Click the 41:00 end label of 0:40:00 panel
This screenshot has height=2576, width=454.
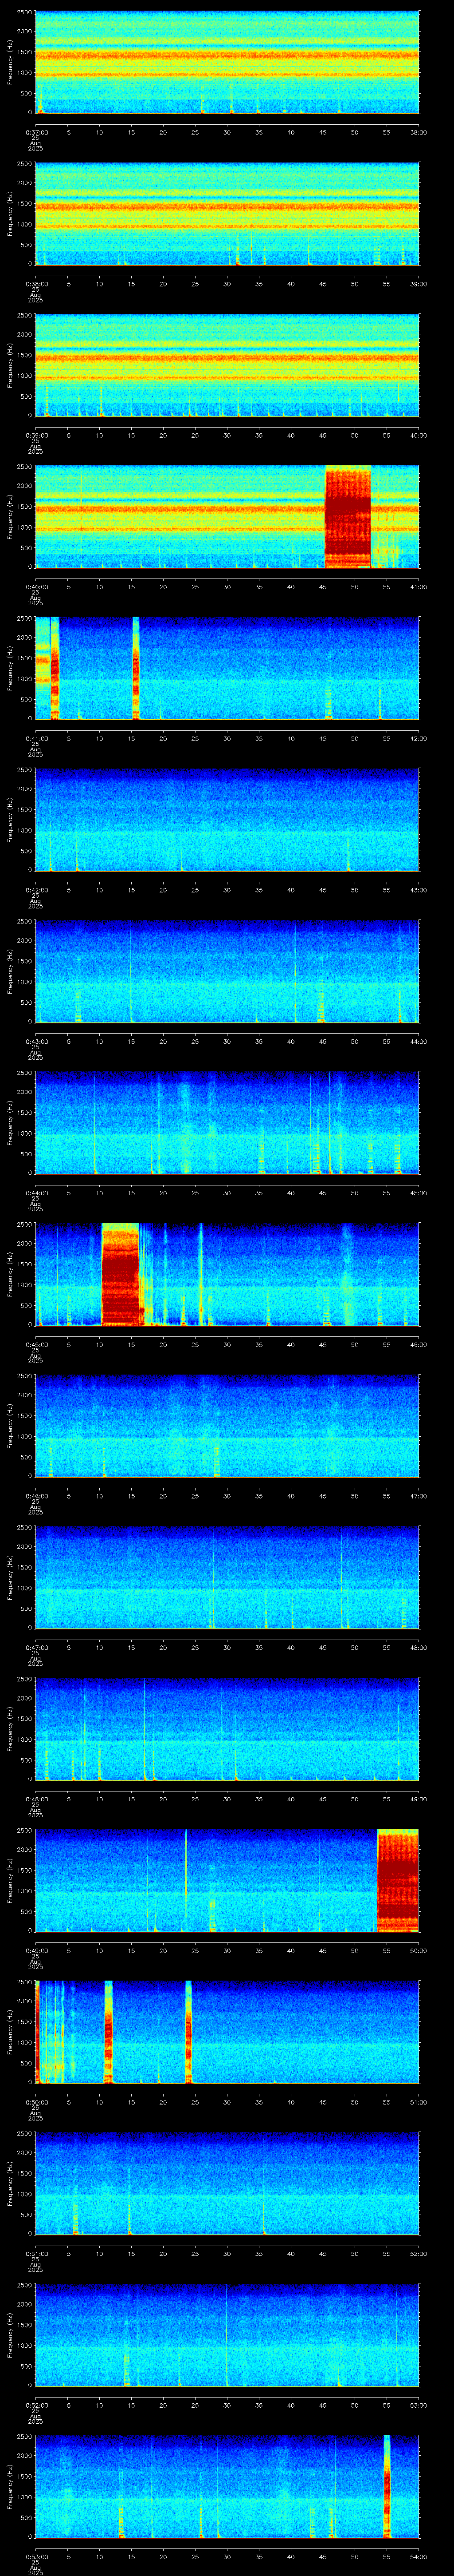[x=419, y=587]
